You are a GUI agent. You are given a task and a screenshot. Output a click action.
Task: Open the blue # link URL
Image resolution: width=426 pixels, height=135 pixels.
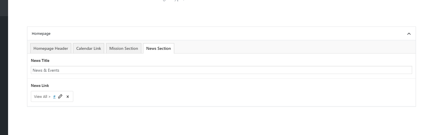coord(54,96)
